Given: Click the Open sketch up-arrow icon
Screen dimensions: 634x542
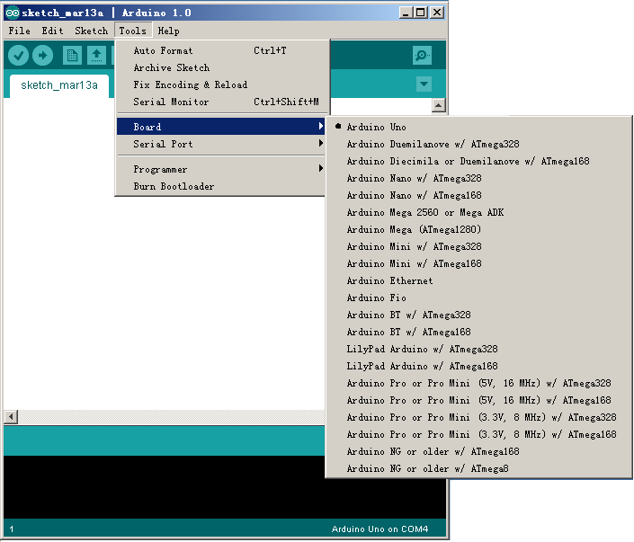Looking at the screenshot, I should pos(96,56).
